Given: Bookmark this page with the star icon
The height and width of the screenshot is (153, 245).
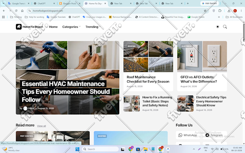Looking at the screenshot, I should click(205, 11).
